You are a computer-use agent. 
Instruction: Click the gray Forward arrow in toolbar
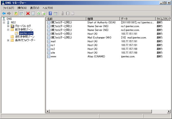(9, 13)
